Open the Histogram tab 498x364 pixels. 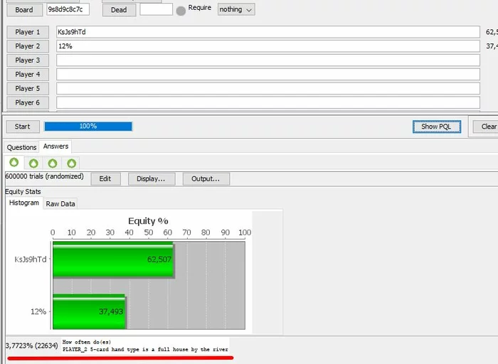(x=23, y=203)
